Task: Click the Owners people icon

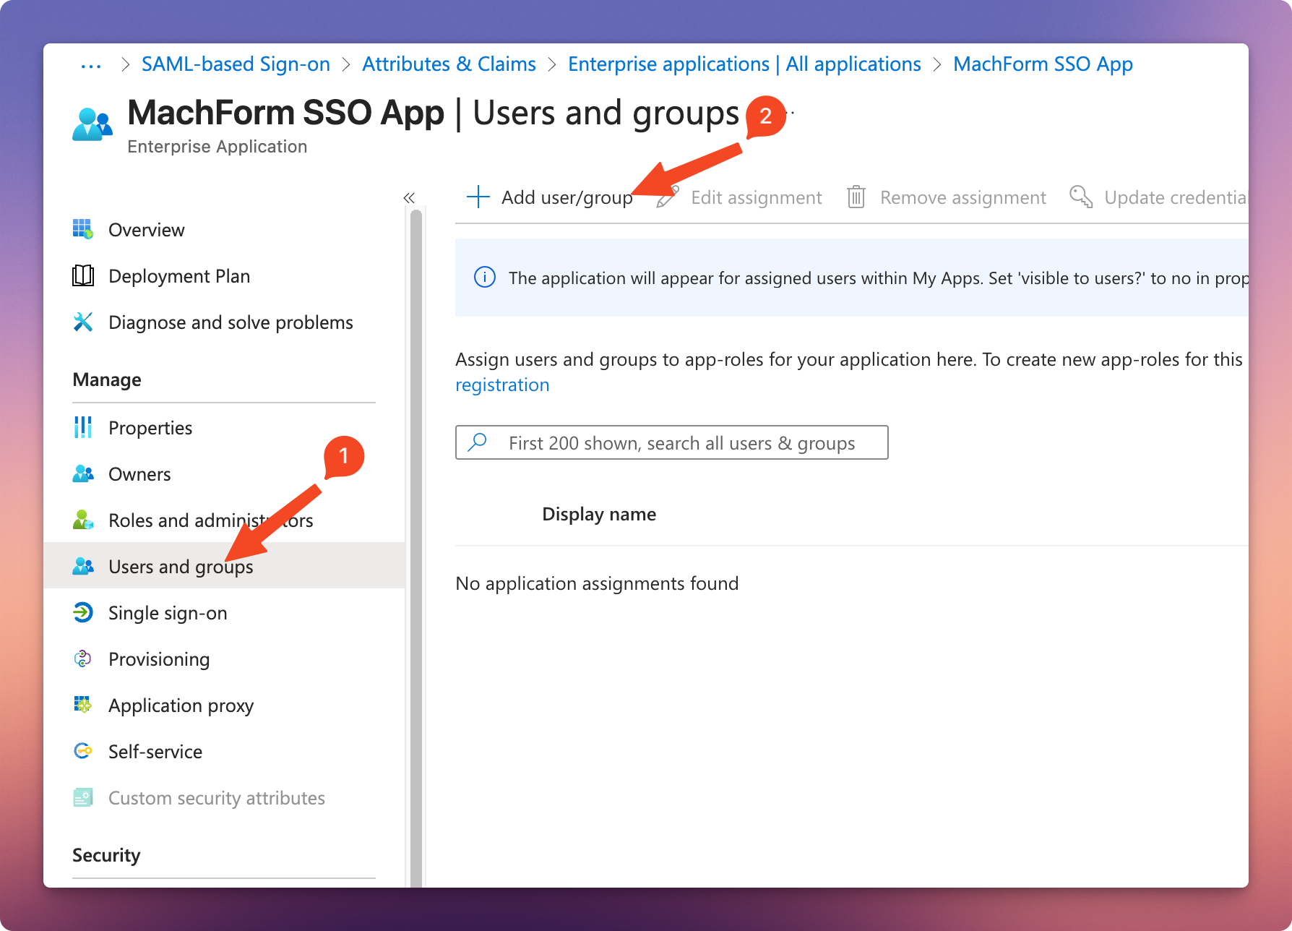Action: (x=83, y=473)
